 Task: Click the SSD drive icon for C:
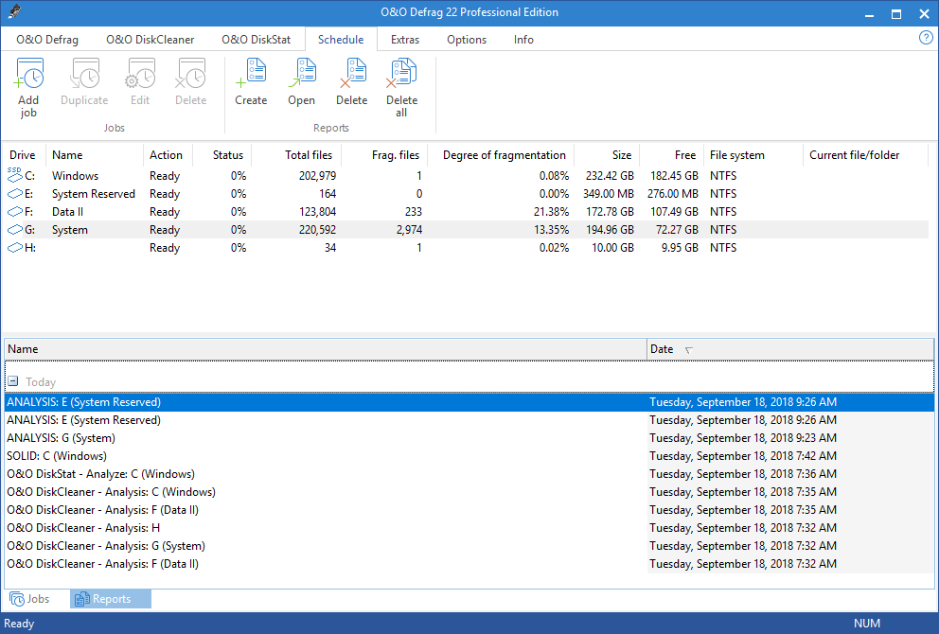(x=15, y=175)
